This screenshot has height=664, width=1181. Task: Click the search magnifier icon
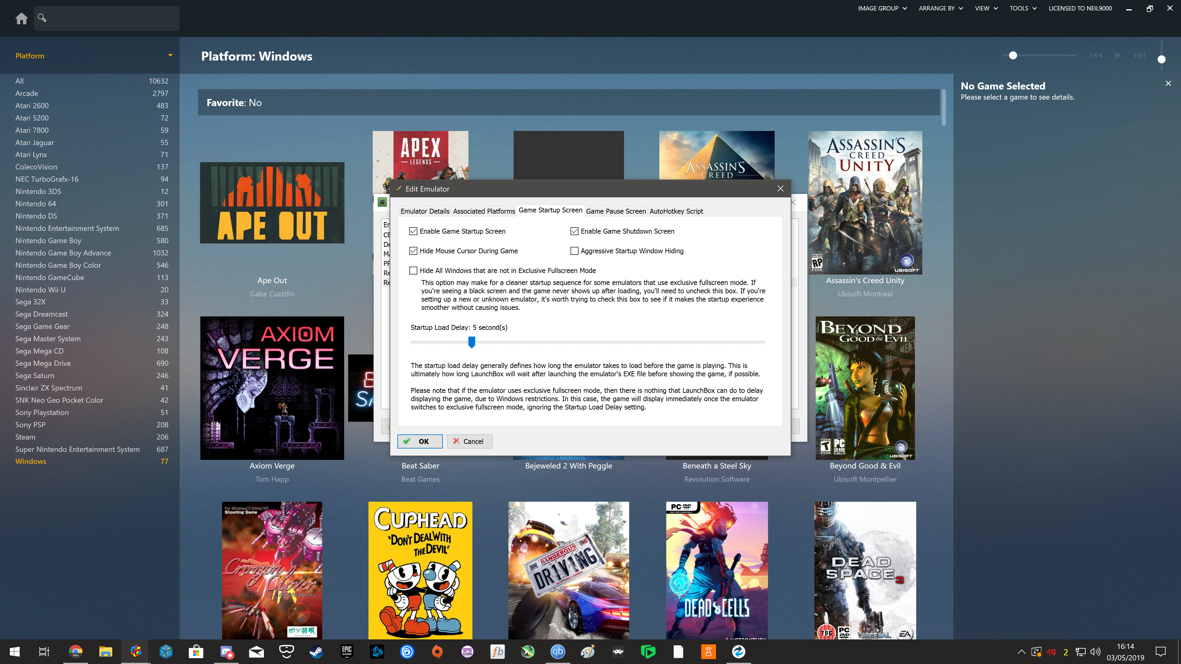coord(42,18)
